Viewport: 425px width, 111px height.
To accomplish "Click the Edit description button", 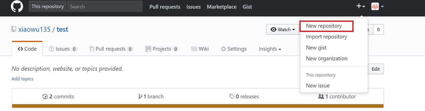I will 376,69.
